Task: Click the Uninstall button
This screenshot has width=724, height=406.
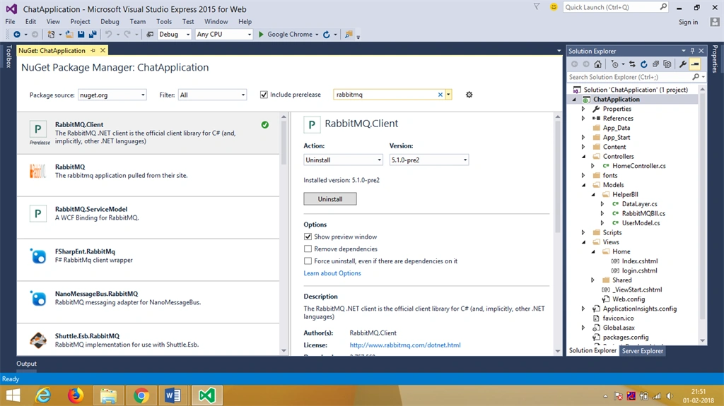Action: click(330, 199)
